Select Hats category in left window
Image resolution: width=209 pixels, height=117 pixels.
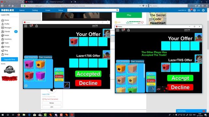point(59,80)
